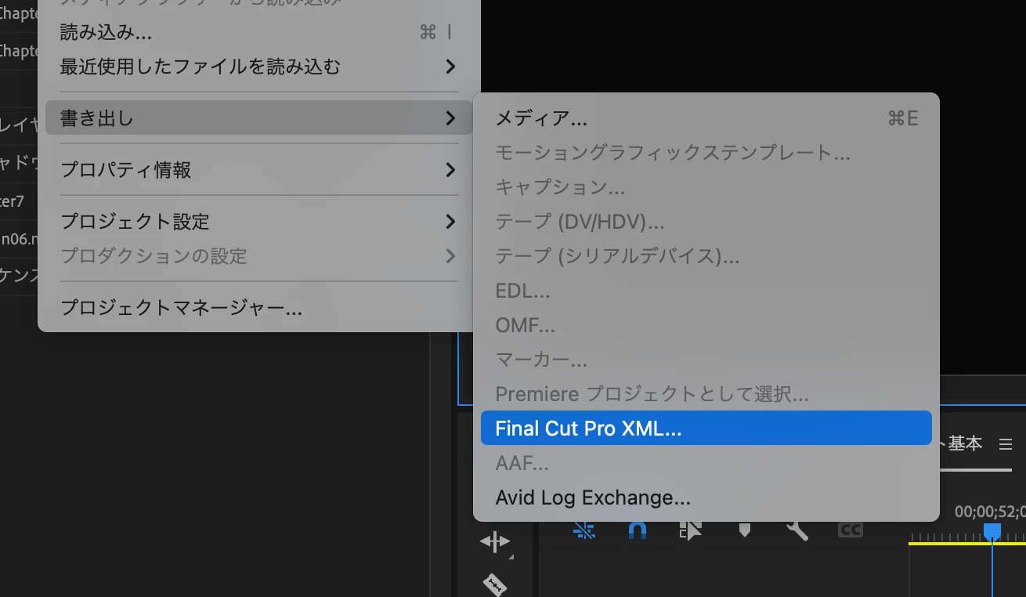The image size is (1026, 597).
Task: Click the テープ (DV/HDV)… entry
Action: pos(706,222)
